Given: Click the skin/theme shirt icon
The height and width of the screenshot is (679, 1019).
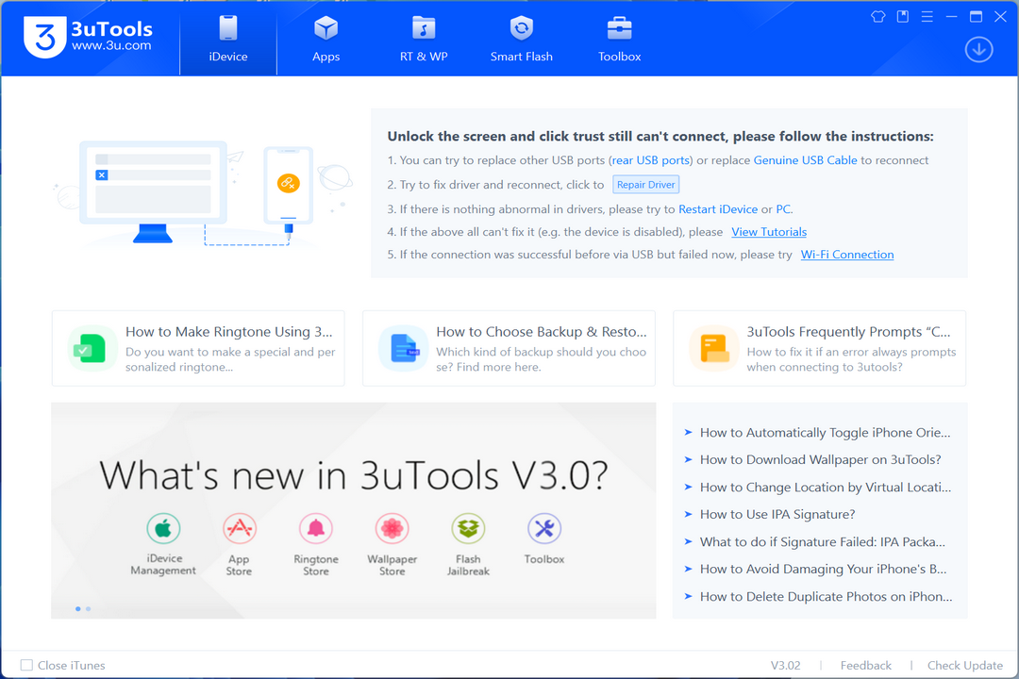Looking at the screenshot, I should tap(878, 17).
